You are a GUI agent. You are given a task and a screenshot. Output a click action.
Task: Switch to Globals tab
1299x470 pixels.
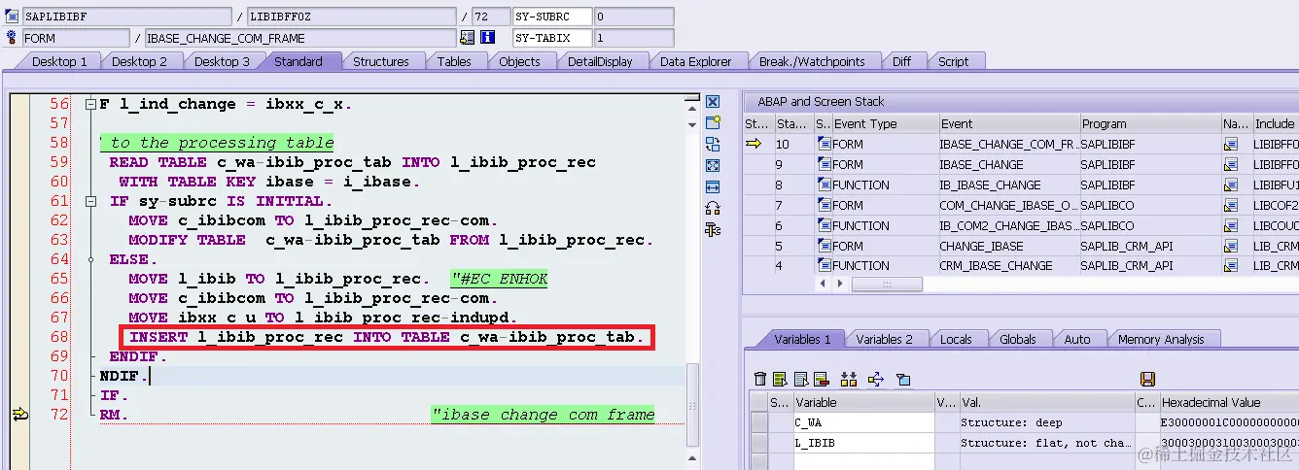[1017, 339]
